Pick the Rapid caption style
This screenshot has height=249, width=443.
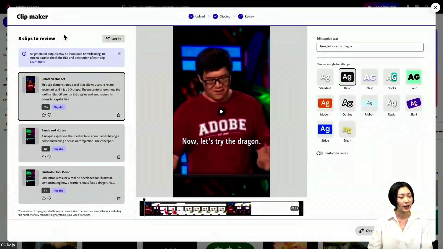click(392, 103)
